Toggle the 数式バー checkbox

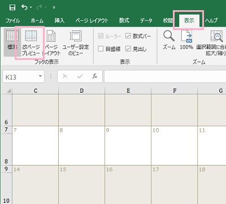128,36
